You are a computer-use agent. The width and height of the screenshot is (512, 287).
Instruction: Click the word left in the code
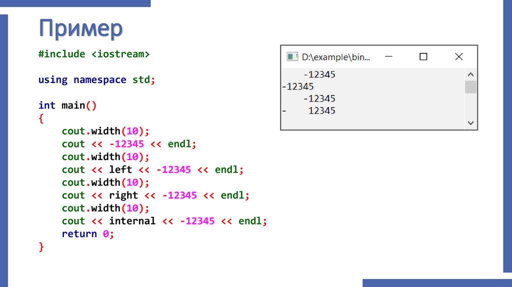tap(120, 169)
